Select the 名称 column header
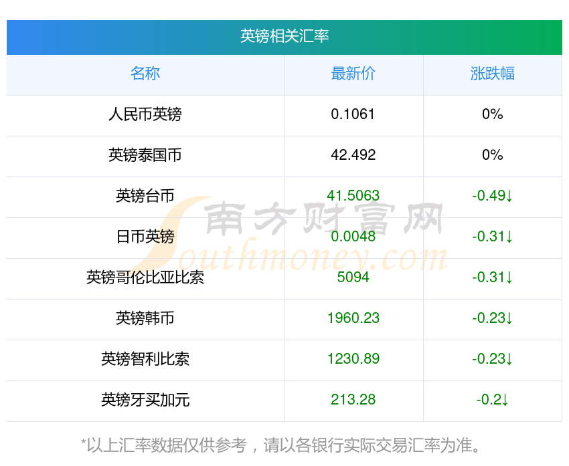The height and width of the screenshot is (466, 569). coord(145,74)
